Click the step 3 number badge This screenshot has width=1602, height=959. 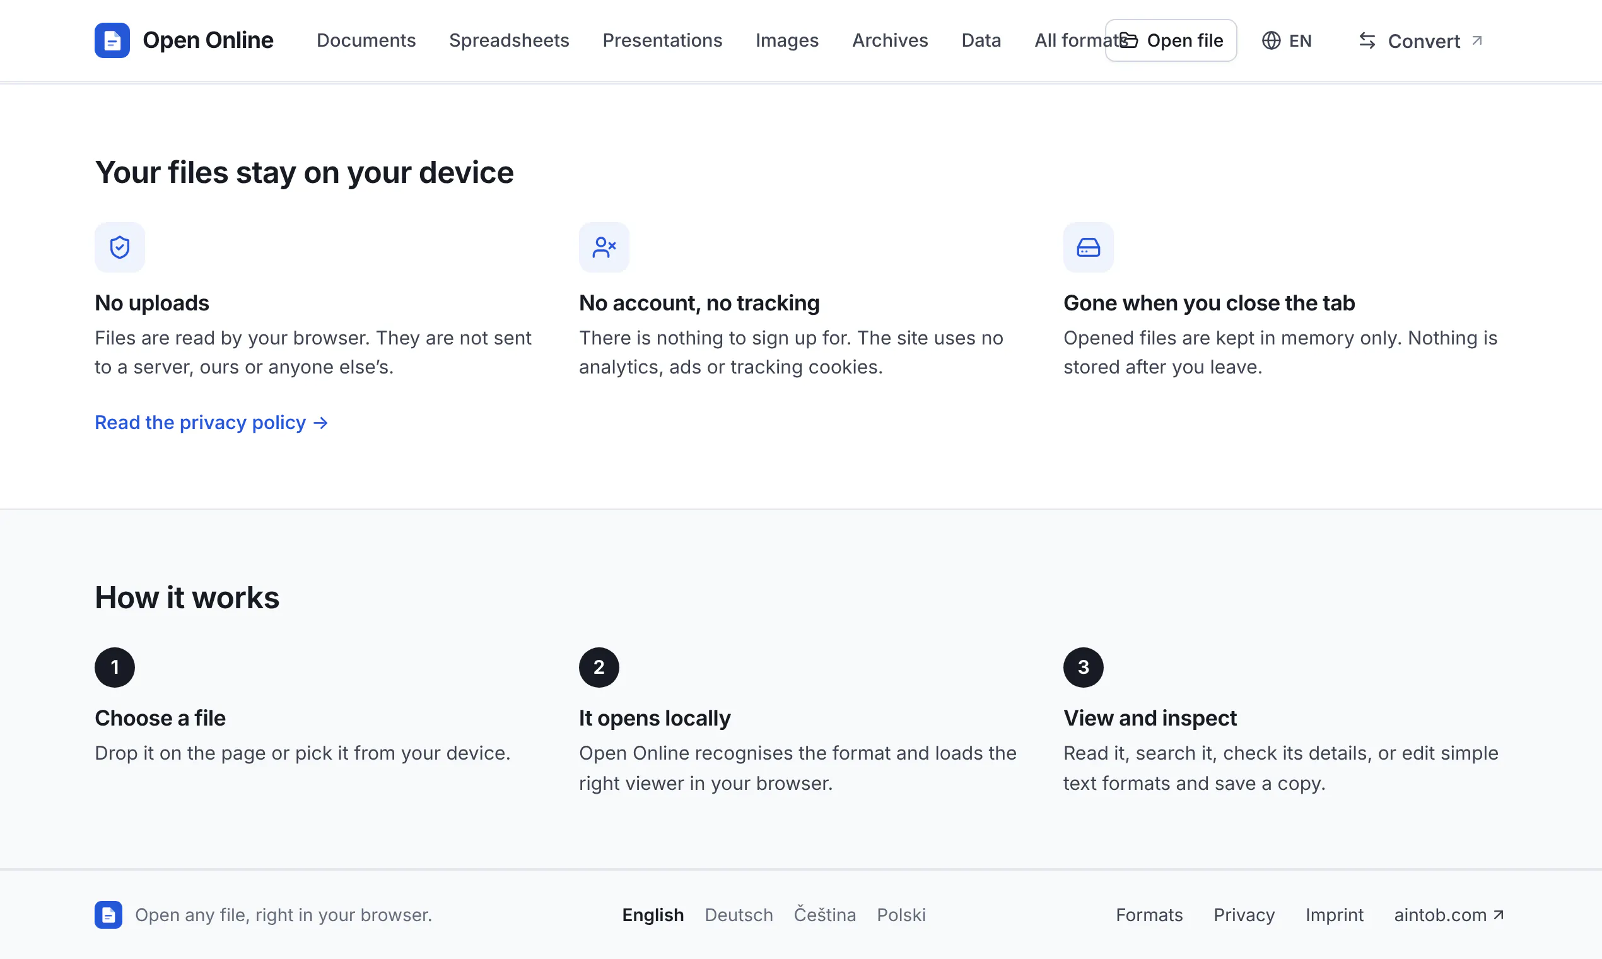[1084, 667]
